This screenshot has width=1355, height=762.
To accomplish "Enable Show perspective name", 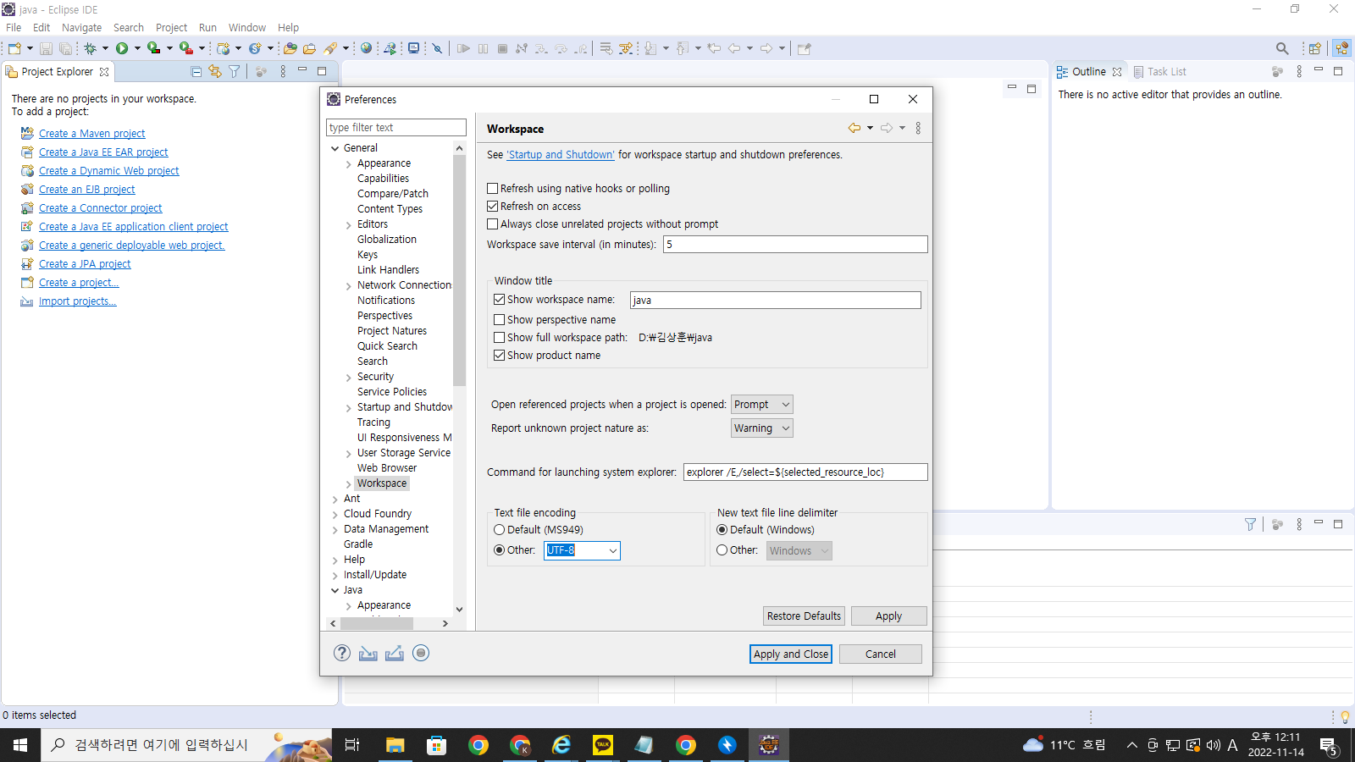I will coord(500,320).
